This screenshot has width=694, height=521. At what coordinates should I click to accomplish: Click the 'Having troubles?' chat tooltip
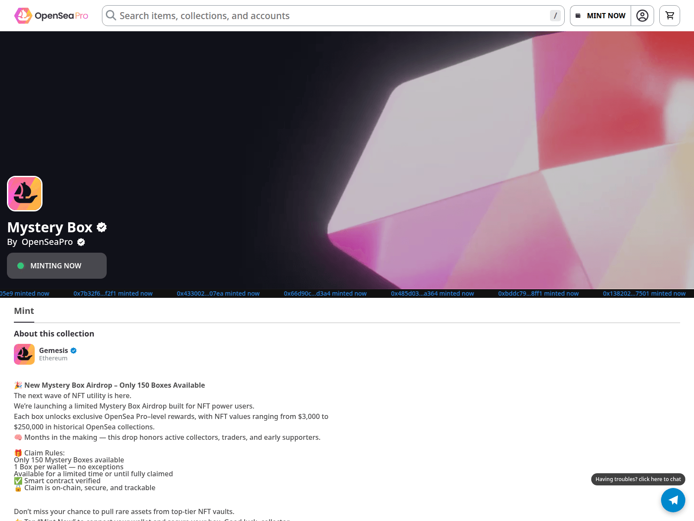(x=638, y=479)
